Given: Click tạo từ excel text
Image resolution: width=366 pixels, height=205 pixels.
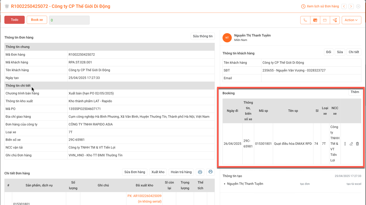Looking at the screenshot, I should 354,184.
